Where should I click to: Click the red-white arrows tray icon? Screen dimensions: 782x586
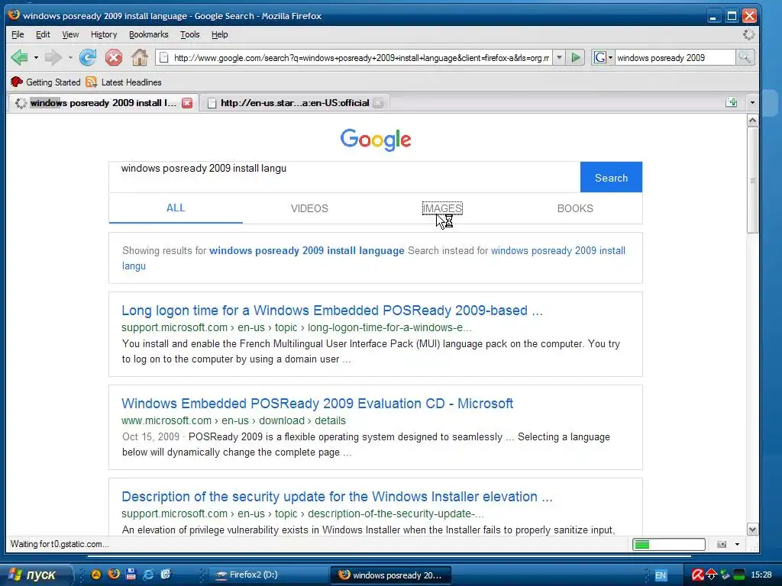click(711, 575)
